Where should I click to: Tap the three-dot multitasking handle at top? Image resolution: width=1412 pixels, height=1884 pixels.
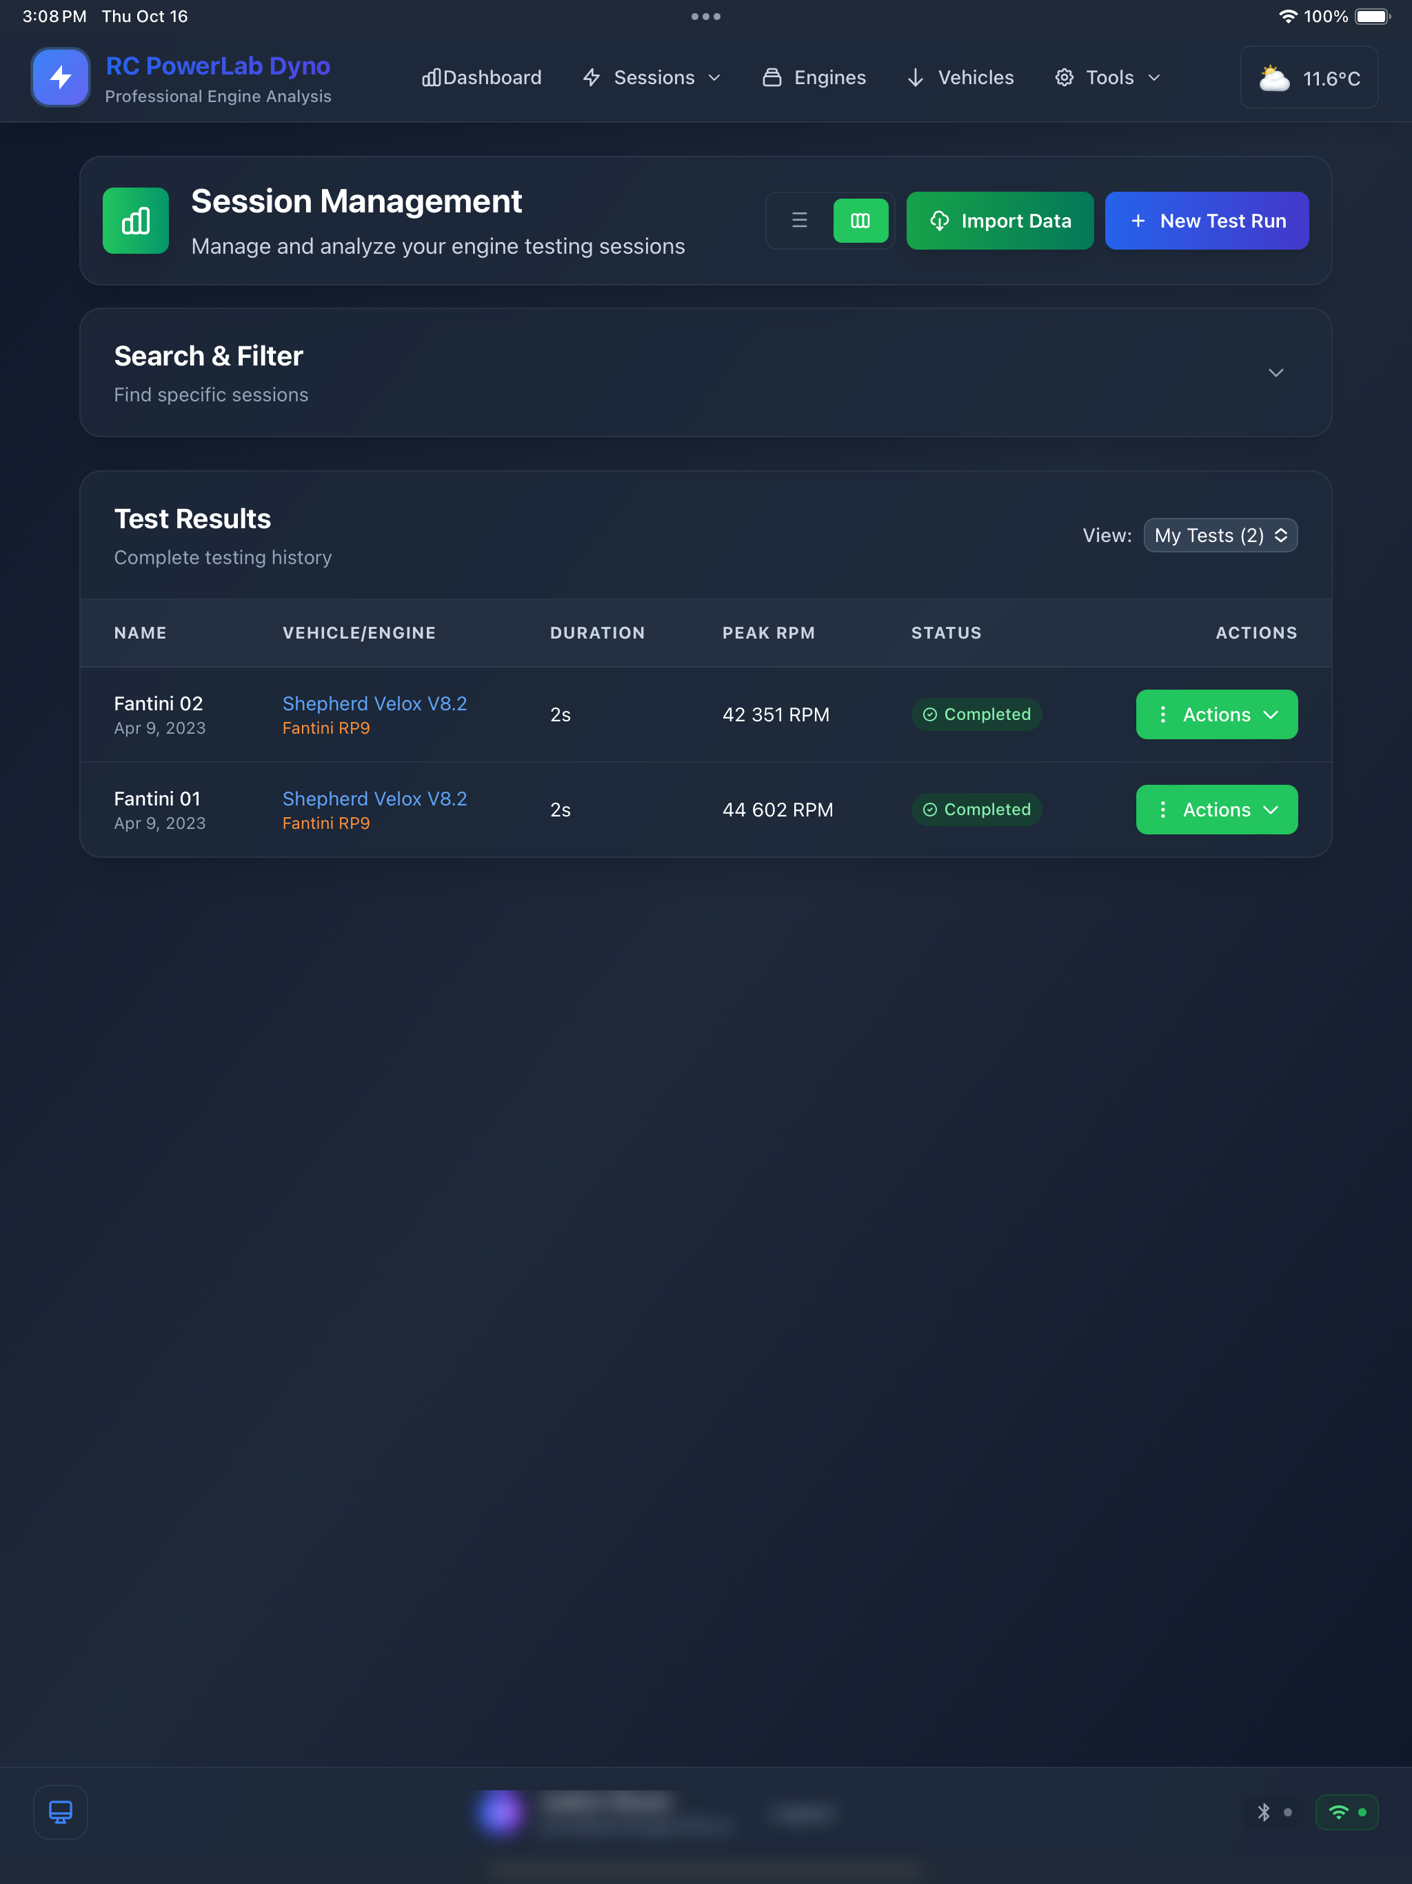pos(706,16)
